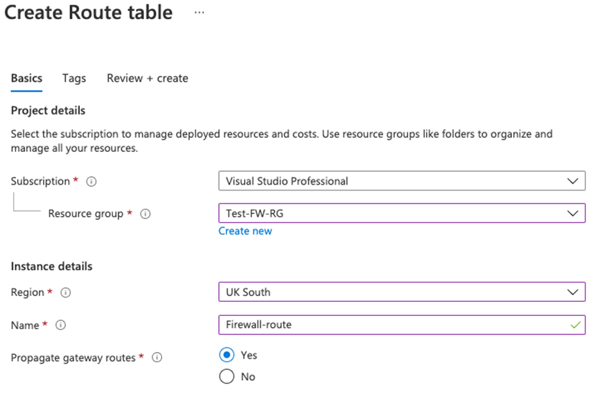Select No for Propagate gateway routes
599x397 pixels.
[227, 376]
